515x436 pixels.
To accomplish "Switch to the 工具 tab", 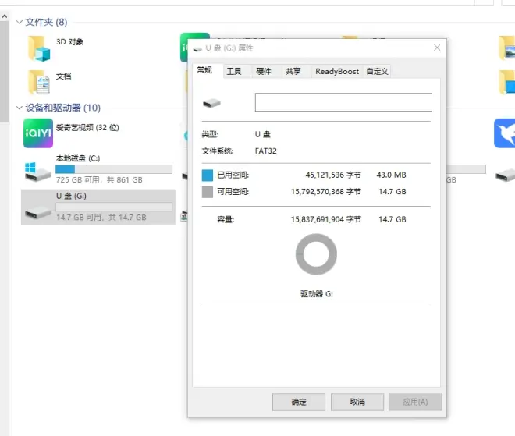I will click(233, 71).
